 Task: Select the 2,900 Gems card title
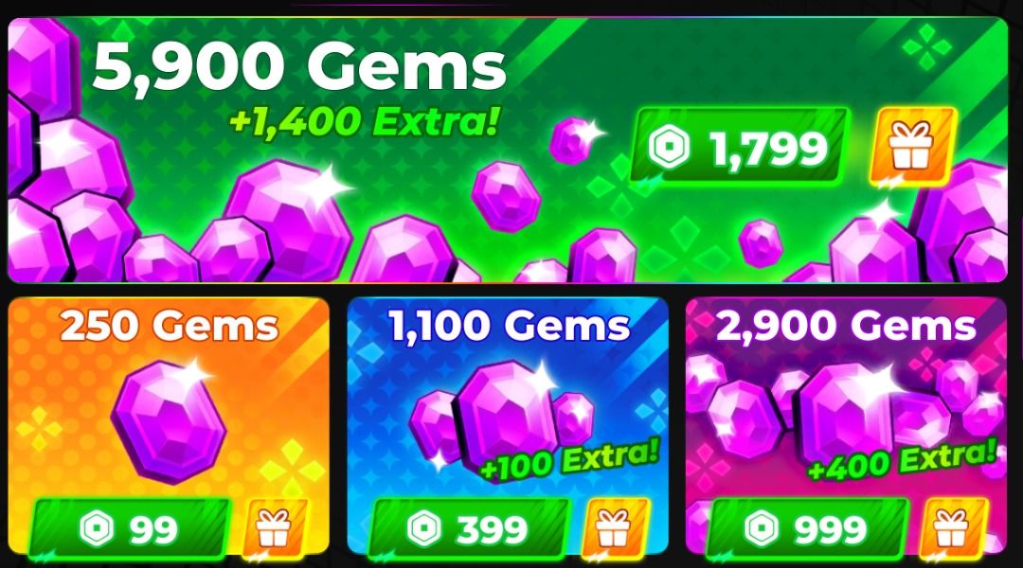pos(846,326)
